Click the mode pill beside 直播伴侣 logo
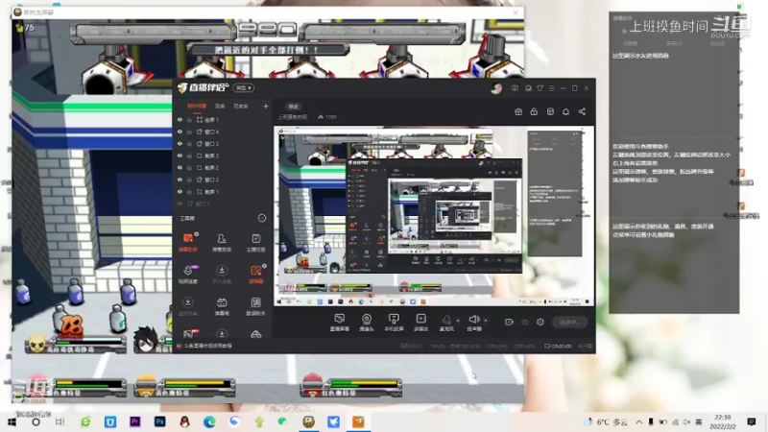The image size is (768, 432). click(244, 87)
